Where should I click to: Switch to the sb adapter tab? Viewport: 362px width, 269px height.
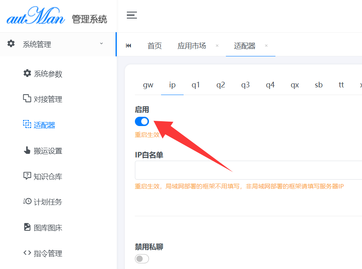319,85
